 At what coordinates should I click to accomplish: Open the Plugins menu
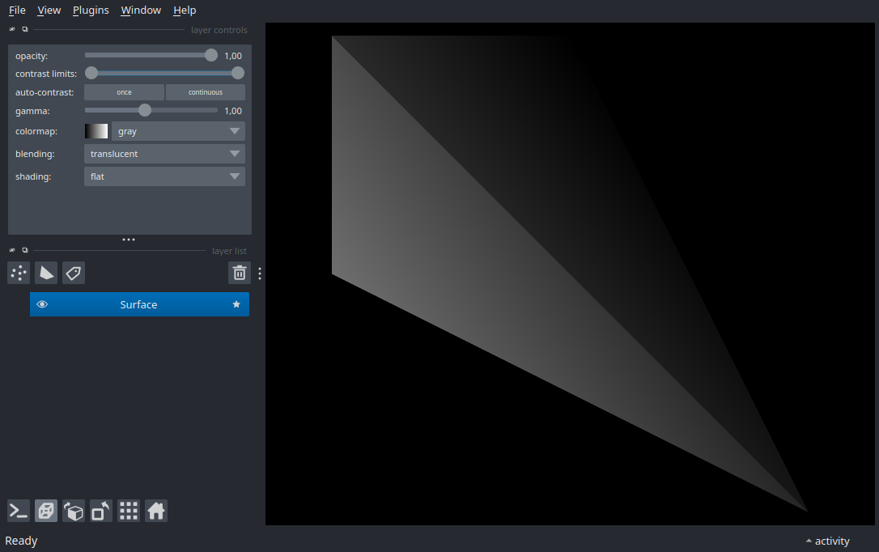[91, 10]
